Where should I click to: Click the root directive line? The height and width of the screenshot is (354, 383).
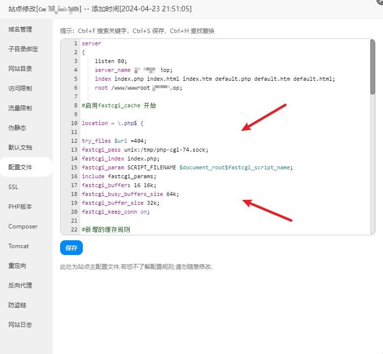click(139, 88)
